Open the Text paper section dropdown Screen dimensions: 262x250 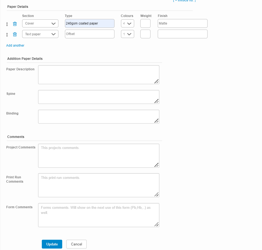pyautogui.click(x=40, y=34)
